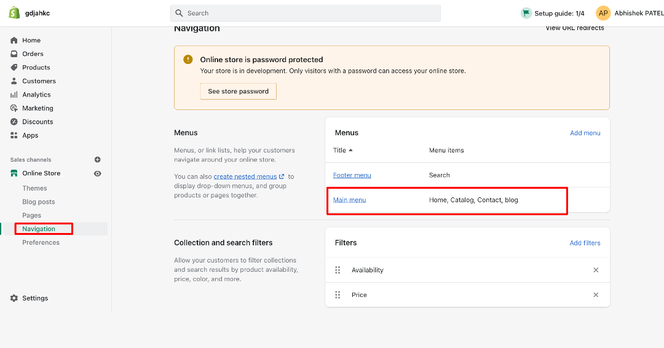Open the Setup guide 1/4 indicator
664x348 pixels.
point(553,13)
